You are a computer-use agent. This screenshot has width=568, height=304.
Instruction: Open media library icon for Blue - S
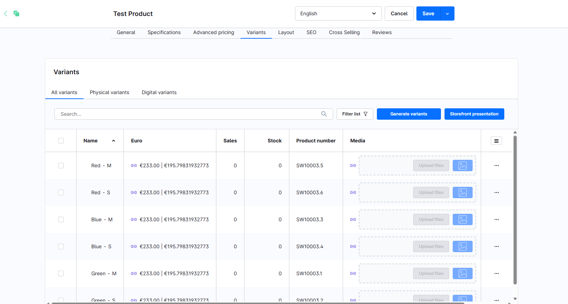(463, 246)
